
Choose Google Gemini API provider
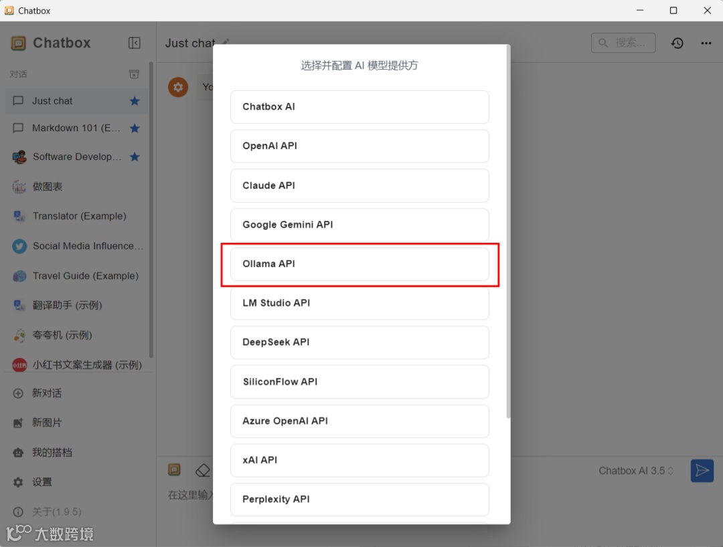pyautogui.click(x=359, y=225)
